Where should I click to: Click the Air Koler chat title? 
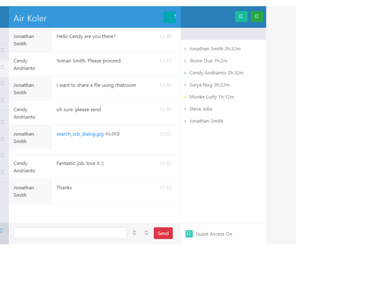(x=30, y=18)
